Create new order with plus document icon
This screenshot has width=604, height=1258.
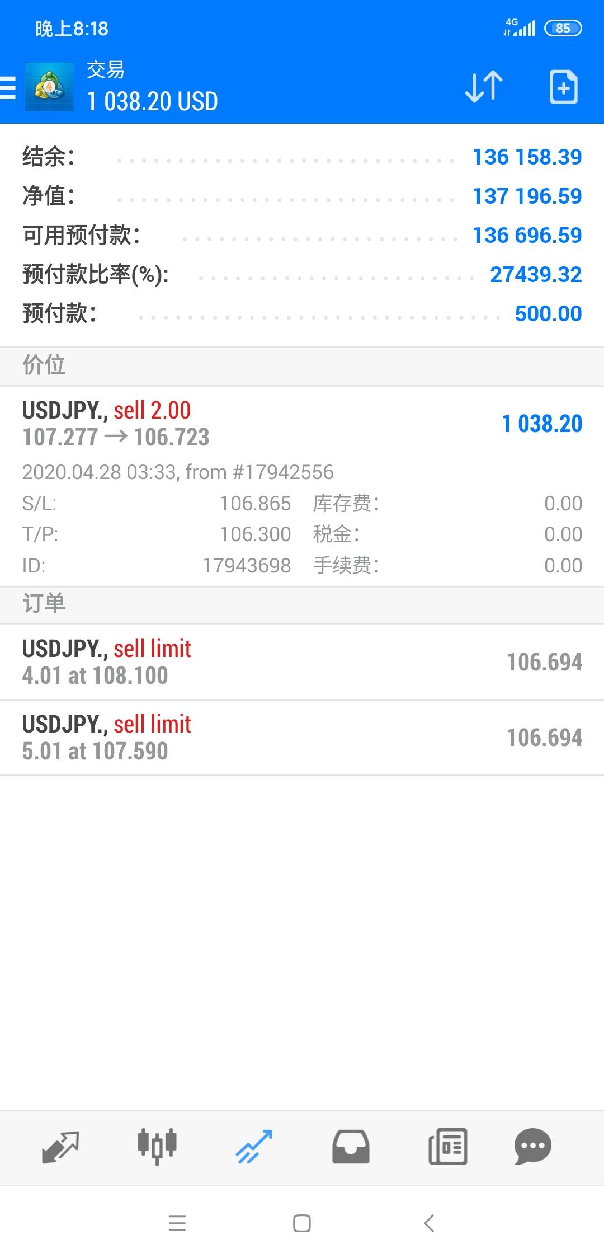pyautogui.click(x=563, y=87)
